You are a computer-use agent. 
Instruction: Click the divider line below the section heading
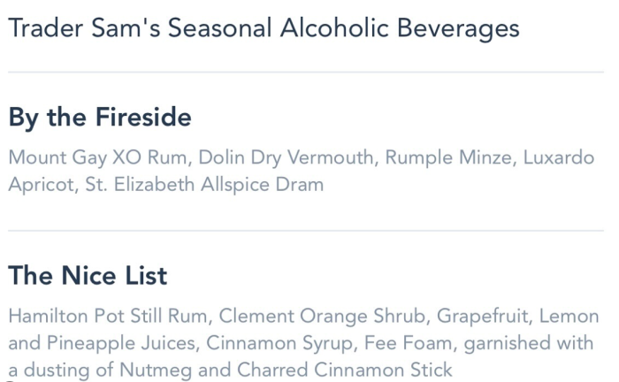coord(306,73)
